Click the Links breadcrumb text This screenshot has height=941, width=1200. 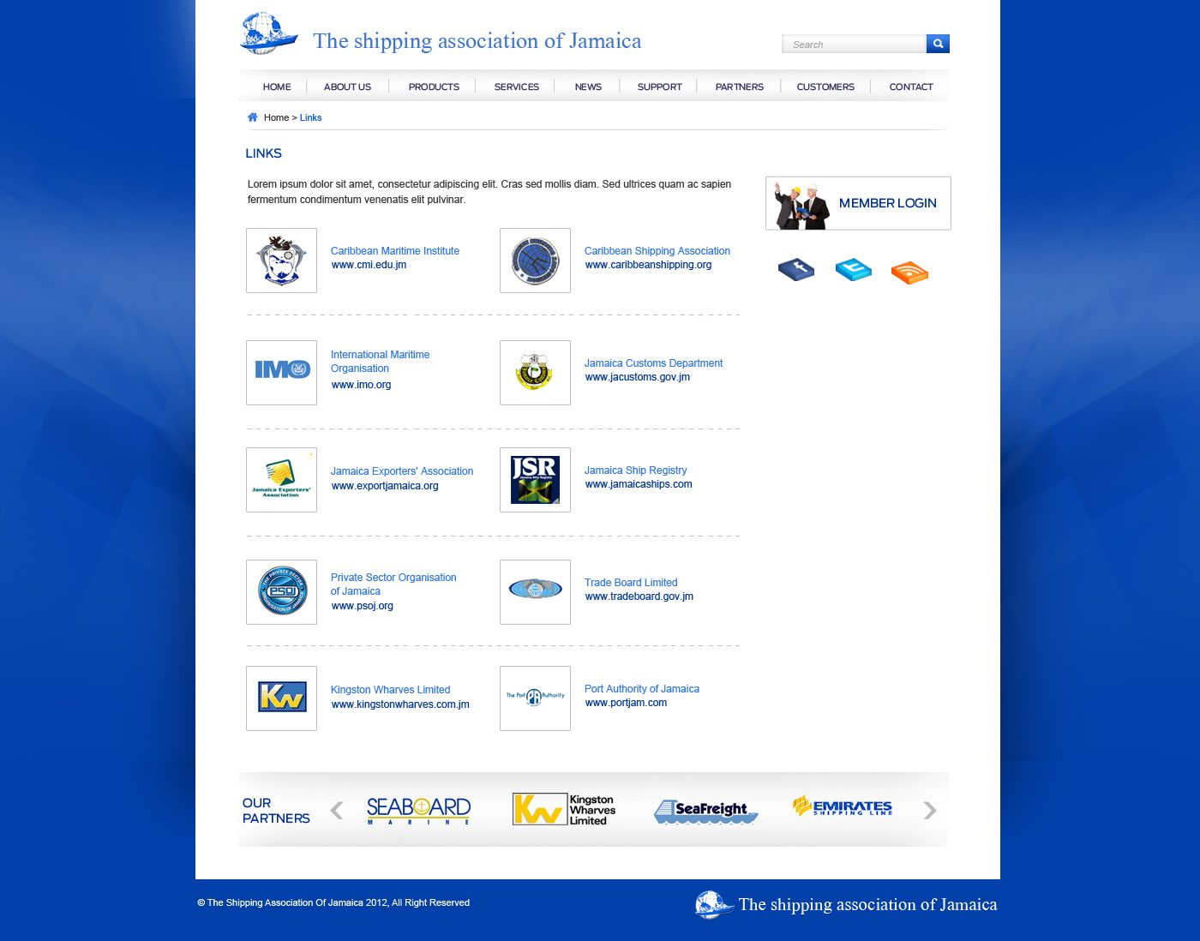(311, 117)
